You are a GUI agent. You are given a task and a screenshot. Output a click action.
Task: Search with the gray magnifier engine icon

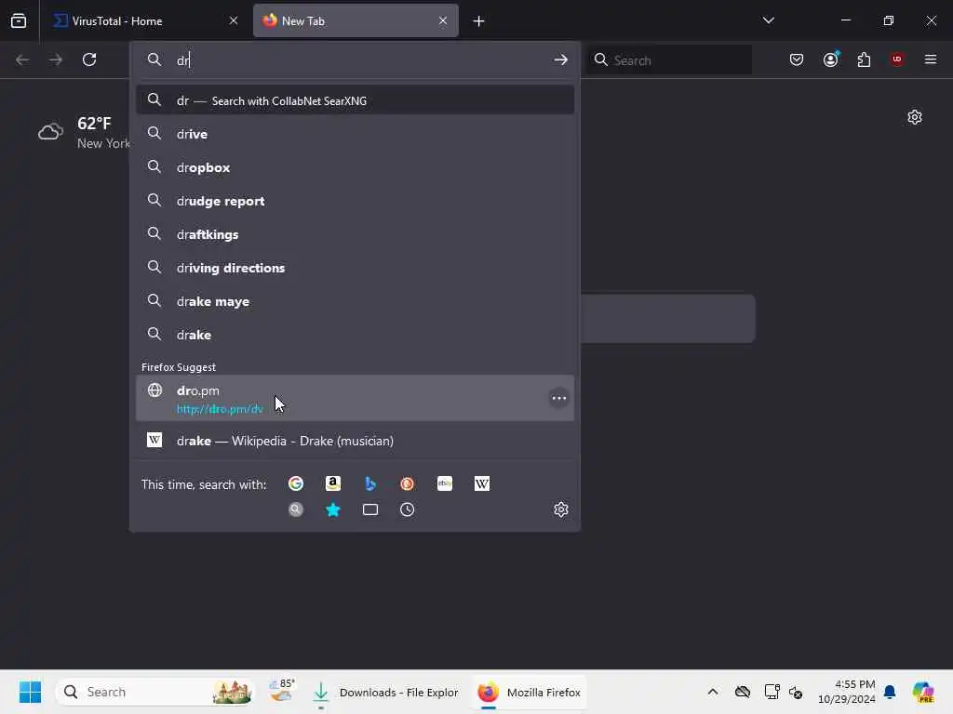296,509
